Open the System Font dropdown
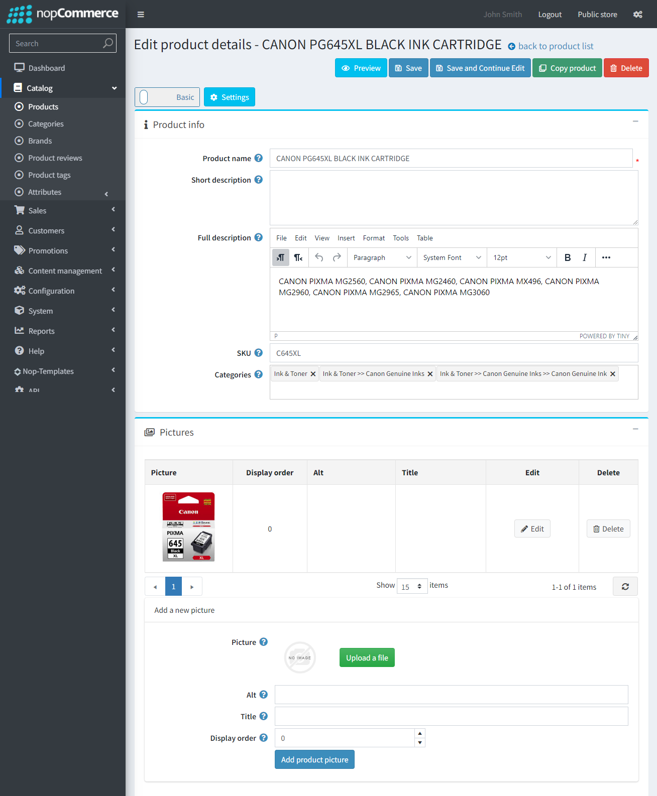The width and height of the screenshot is (657, 796). (451, 257)
